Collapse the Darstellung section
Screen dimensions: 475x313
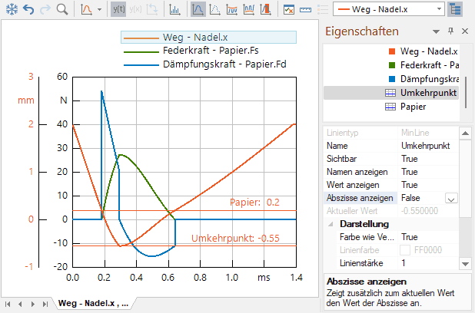(x=332, y=224)
